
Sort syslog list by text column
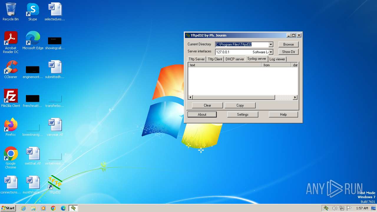[x=225, y=65]
